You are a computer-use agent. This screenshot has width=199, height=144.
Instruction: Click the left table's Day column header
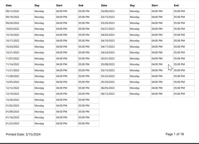tap(37, 6)
